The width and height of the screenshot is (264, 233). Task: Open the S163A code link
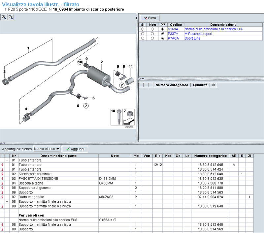coord(173,29)
